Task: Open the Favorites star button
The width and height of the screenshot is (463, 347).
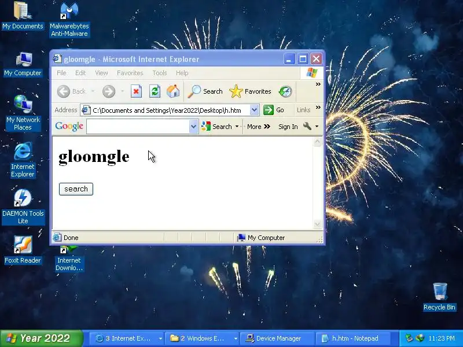Action: click(250, 91)
